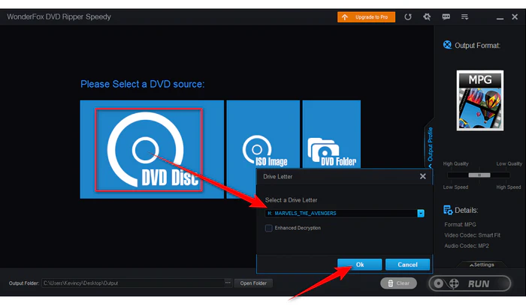Click the Video Codec: Smart Fit text
The width and height of the screenshot is (526, 305).
pos(472,235)
